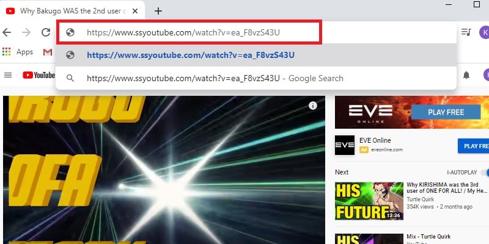Open the YouTube notifications bell
This screenshot has width=489, height=244.
(x=466, y=75)
